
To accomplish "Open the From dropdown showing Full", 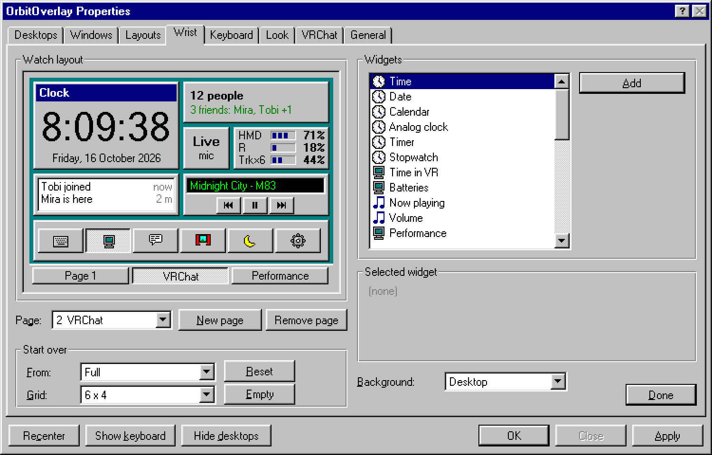I will (206, 372).
